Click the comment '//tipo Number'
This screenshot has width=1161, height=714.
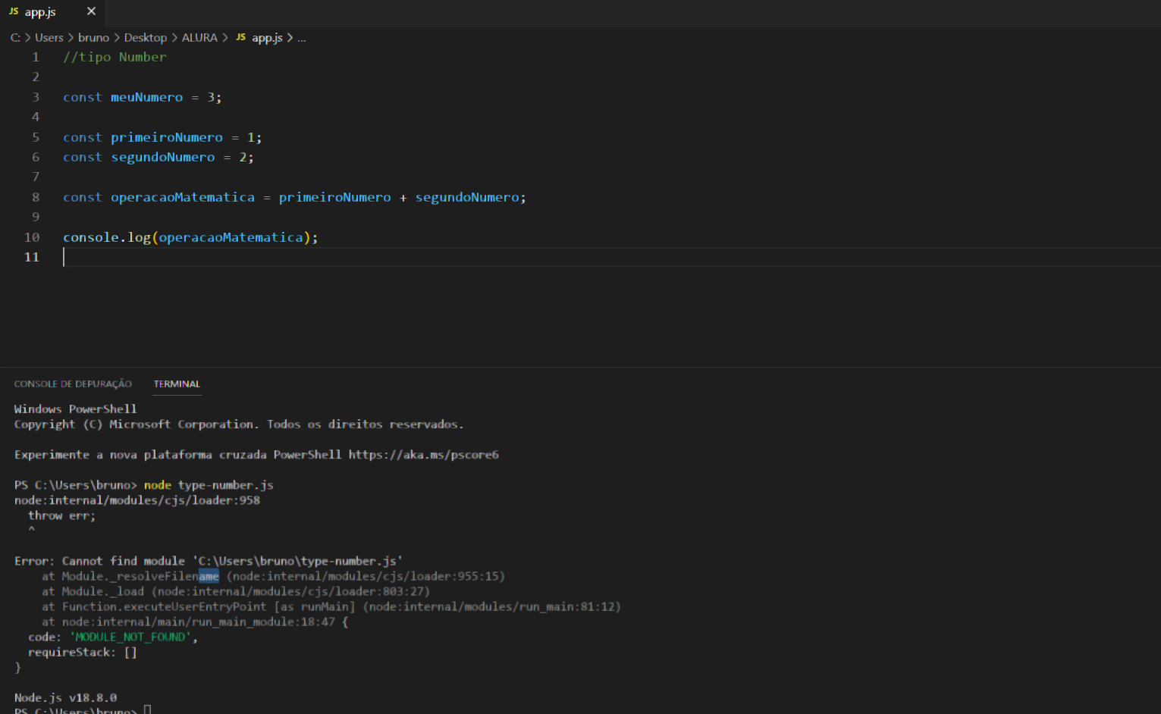115,57
